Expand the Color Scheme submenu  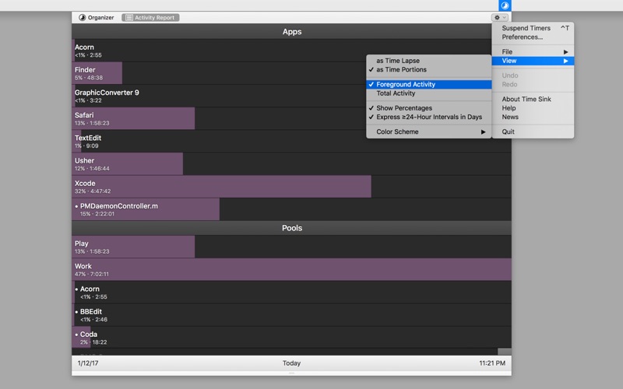point(429,131)
